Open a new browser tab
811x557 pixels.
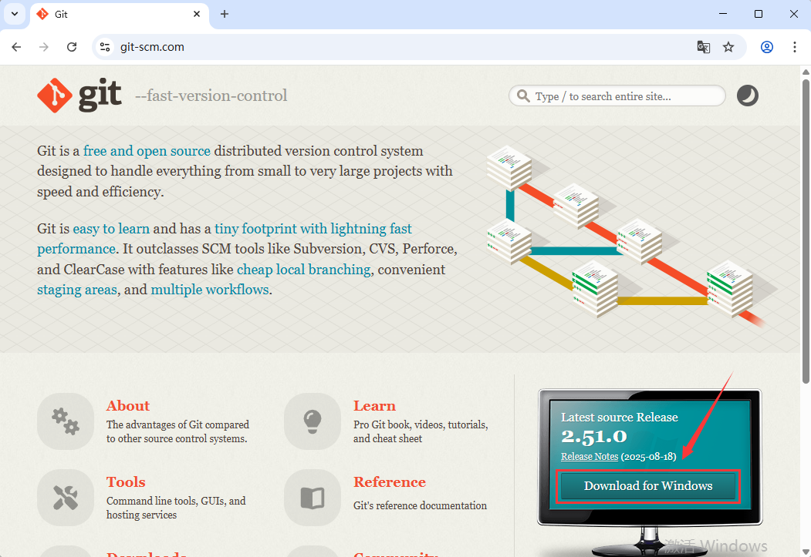(x=225, y=15)
